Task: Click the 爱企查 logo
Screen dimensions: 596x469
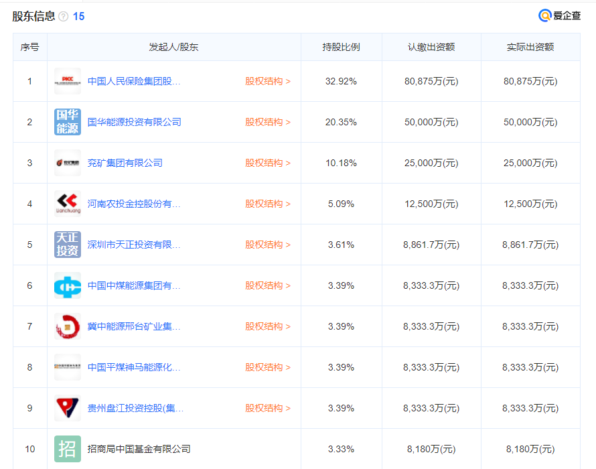Action: click(x=560, y=15)
